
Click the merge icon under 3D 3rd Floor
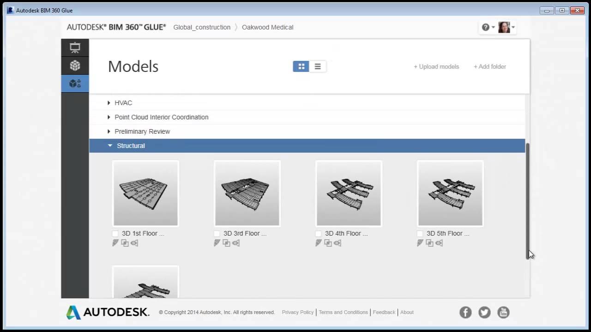click(226, 243)
